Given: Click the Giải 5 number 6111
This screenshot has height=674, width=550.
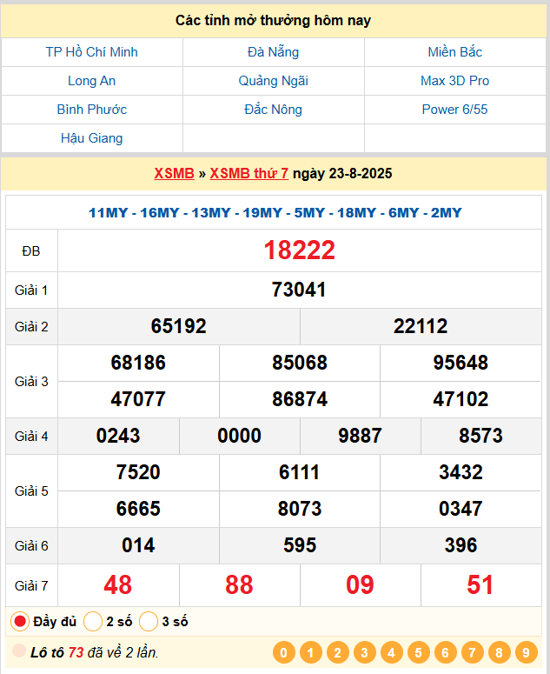Looking at the screenshot, I should click(299, 472).
